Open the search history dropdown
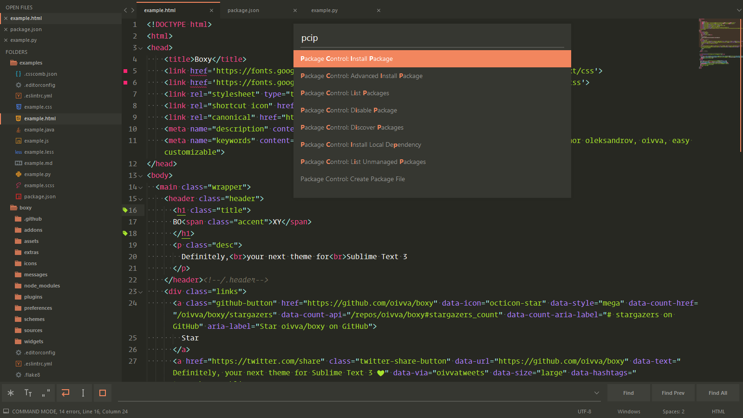The height and width of the screenshot is (418, 743). 596,392
